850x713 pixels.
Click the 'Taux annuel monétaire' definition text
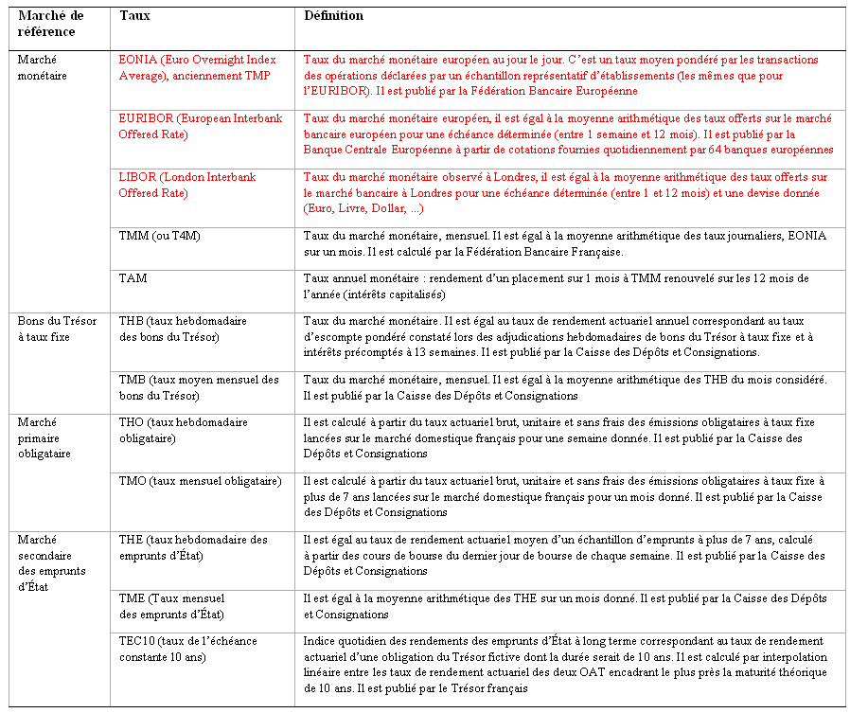click(557, 286)
